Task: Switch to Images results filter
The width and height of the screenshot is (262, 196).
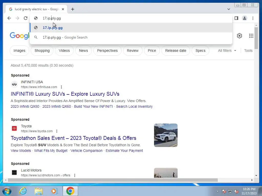Action: click(x=19, y=51)
